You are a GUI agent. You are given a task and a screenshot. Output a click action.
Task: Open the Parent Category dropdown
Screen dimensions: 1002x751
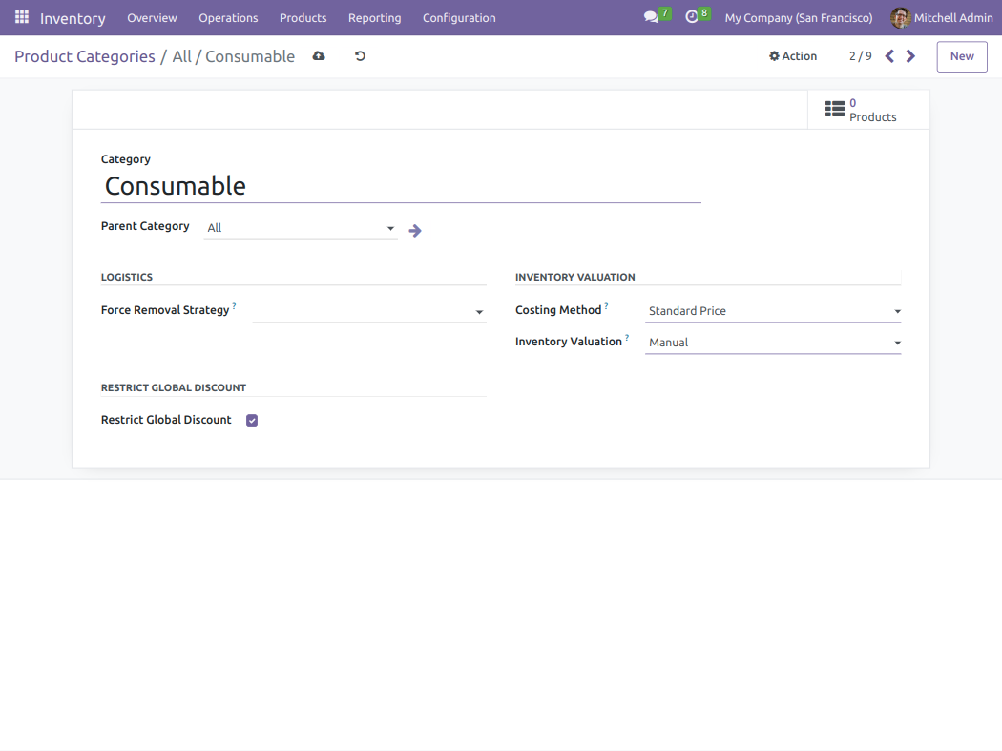(391, 228)
